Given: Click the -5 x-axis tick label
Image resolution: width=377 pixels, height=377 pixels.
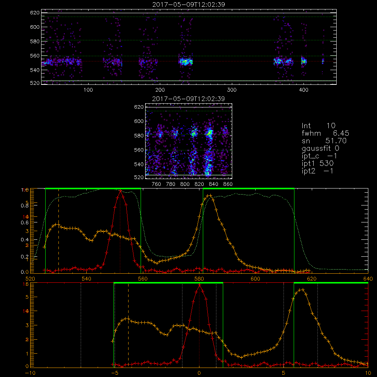Looking at the screenshot, I should [115, 373].
